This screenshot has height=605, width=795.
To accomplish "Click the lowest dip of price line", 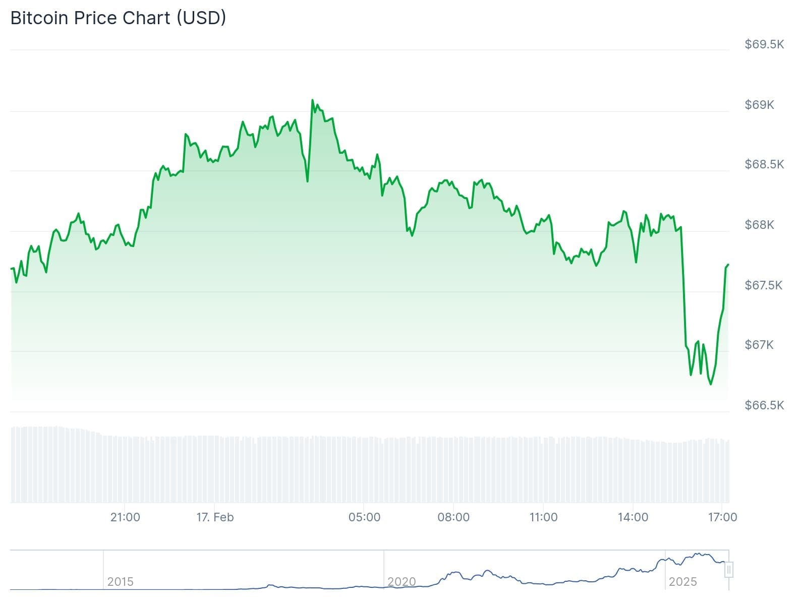I will click(x=711, y=384).
